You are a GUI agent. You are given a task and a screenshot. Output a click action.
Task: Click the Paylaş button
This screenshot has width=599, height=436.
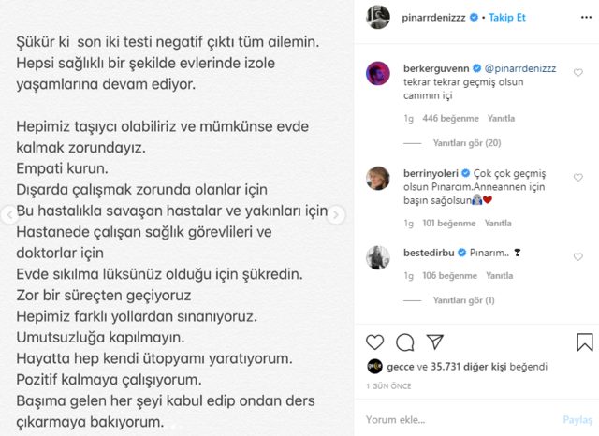click(577, 420)
